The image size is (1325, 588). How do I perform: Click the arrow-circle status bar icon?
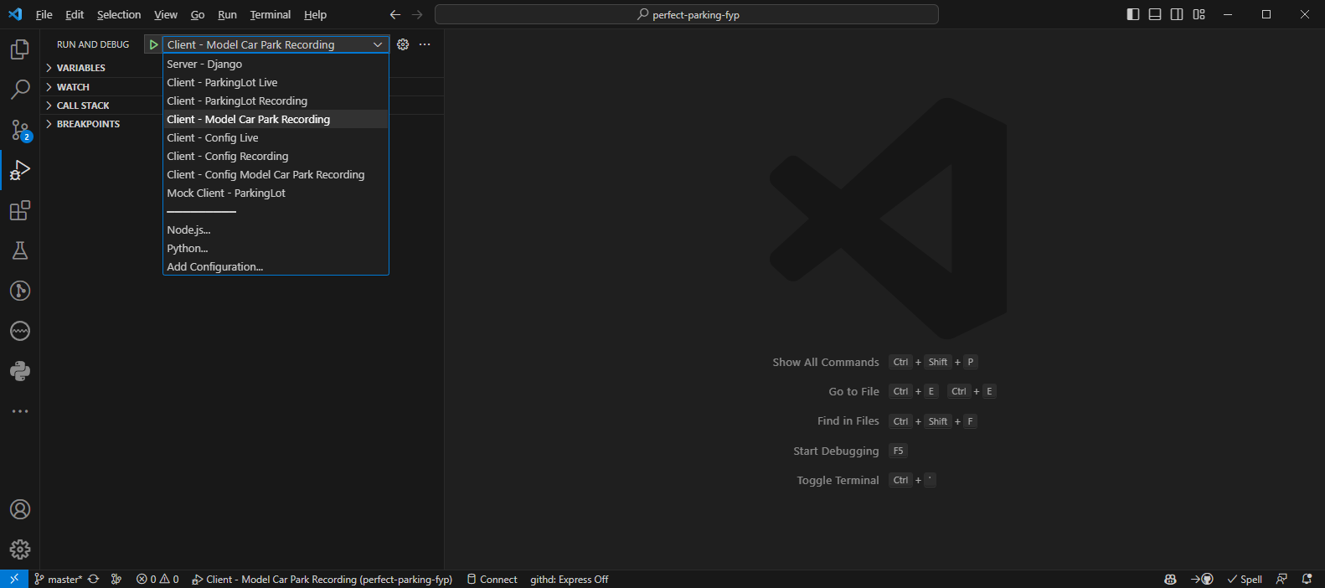point(1202,579)
